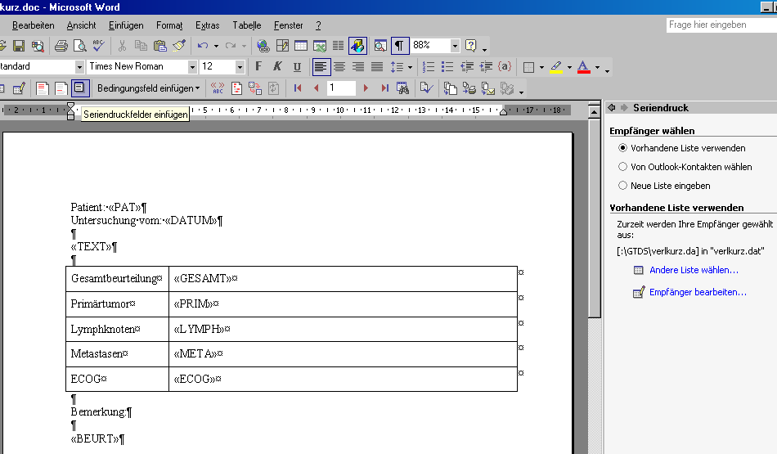Click the Insert Table icon

coord(301,46)
